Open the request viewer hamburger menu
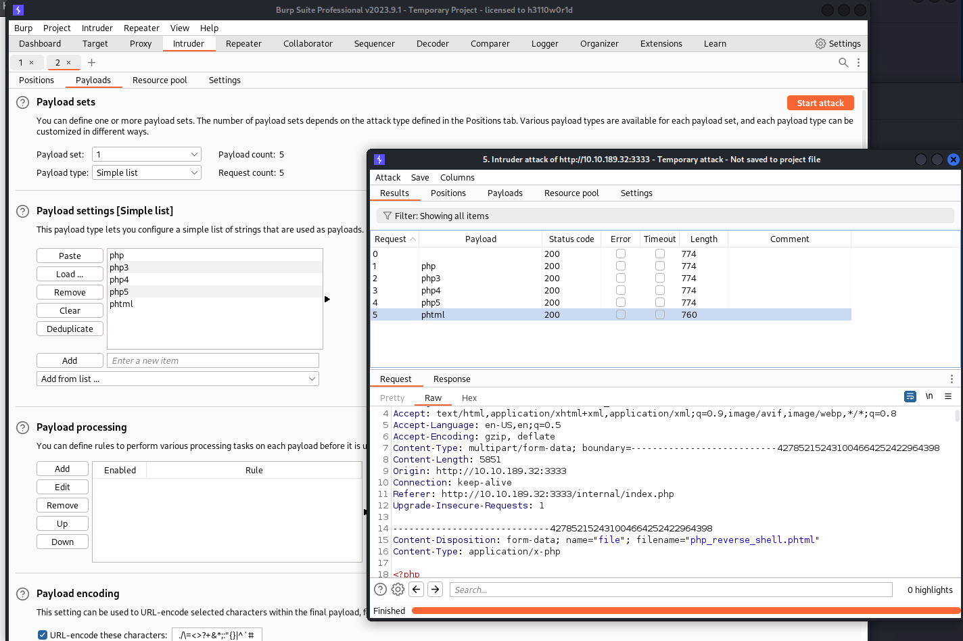This screenshot has height=641, width=963. 948,396
